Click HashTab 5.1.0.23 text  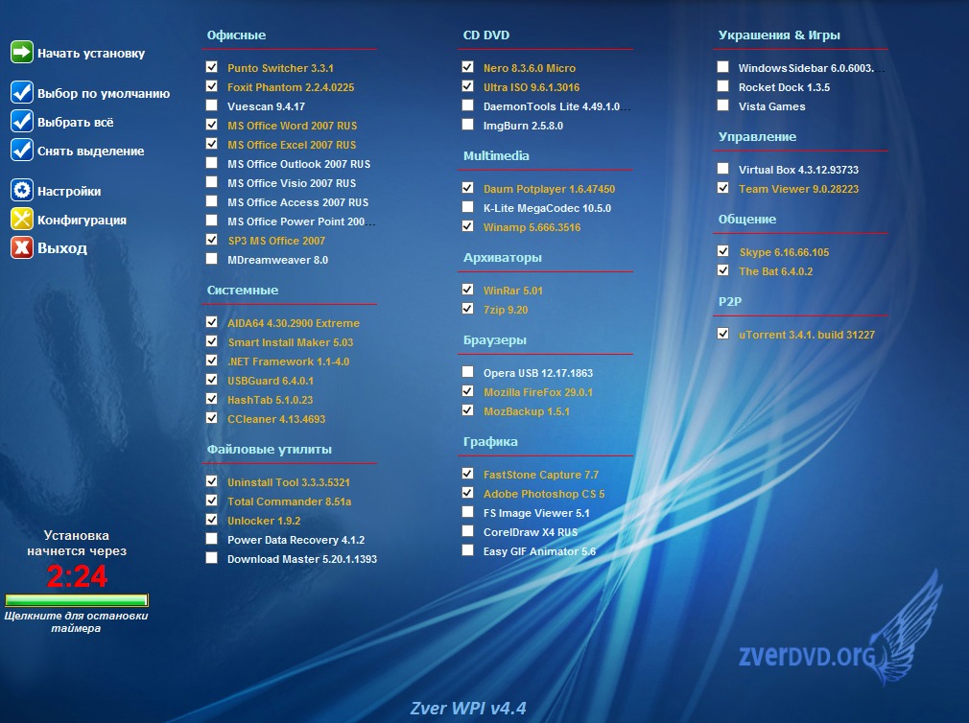tap(270, 400)
